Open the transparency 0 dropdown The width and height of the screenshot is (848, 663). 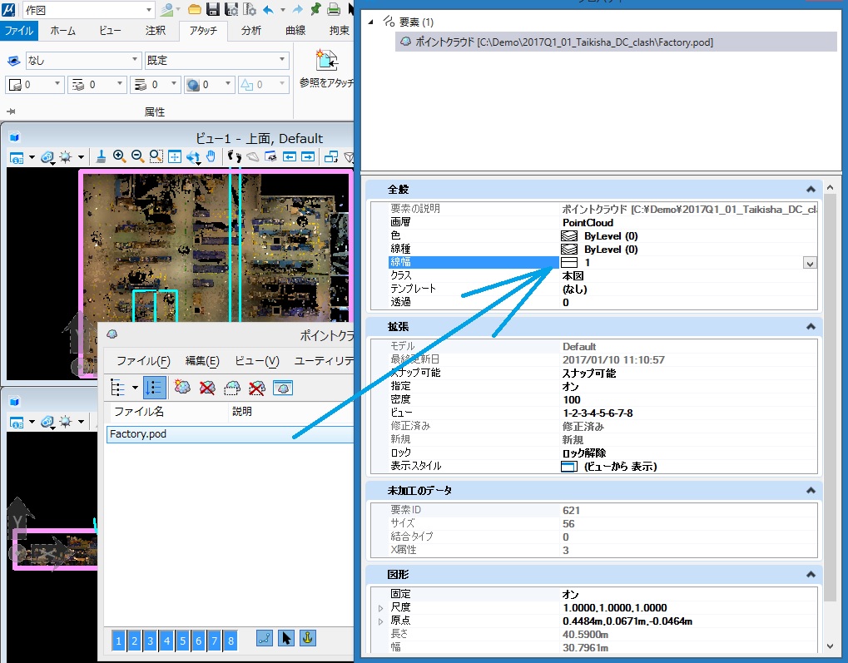point(228,84)
